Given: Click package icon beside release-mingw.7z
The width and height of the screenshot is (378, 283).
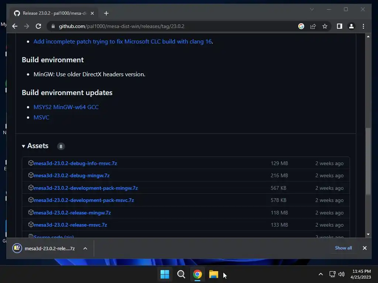Looking at the screenshot, I should [x=31, y=212].
